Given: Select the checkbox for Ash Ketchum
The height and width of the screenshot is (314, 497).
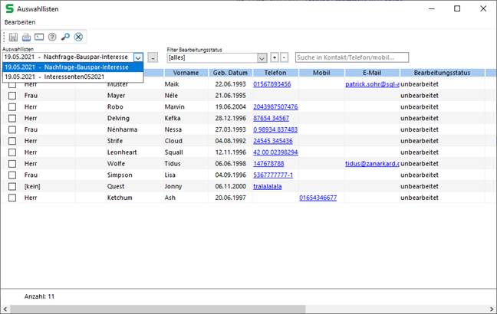Looking at the screenshot, I should point(12,198).
